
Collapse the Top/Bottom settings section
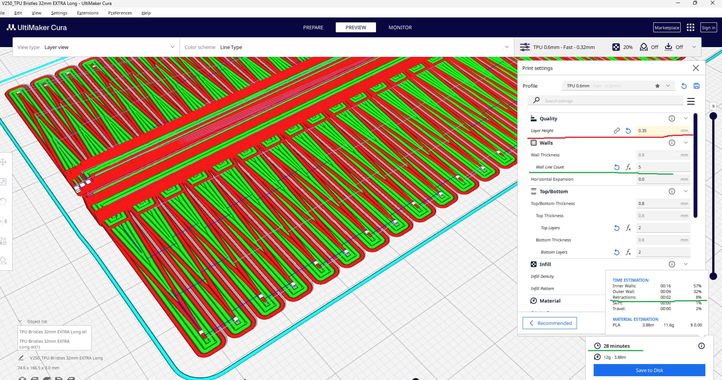click(x=686, y=191)
